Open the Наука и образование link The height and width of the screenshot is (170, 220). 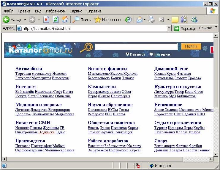pos(110,105)
